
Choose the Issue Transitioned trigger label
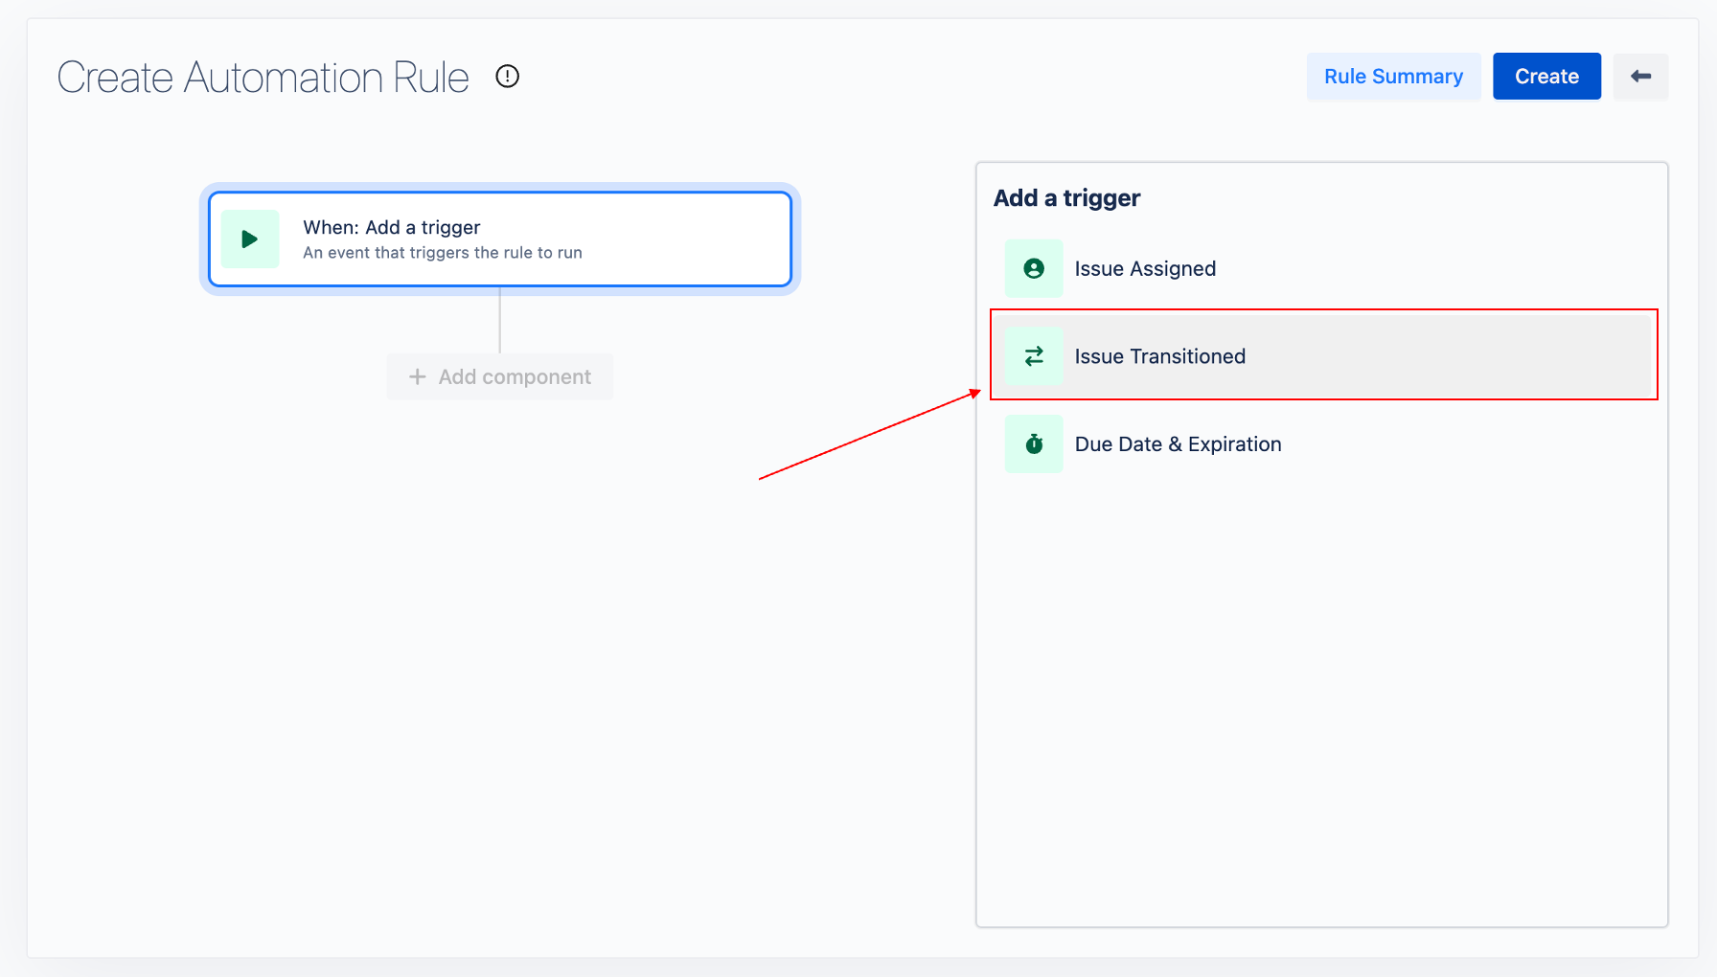pos(1159,356)
